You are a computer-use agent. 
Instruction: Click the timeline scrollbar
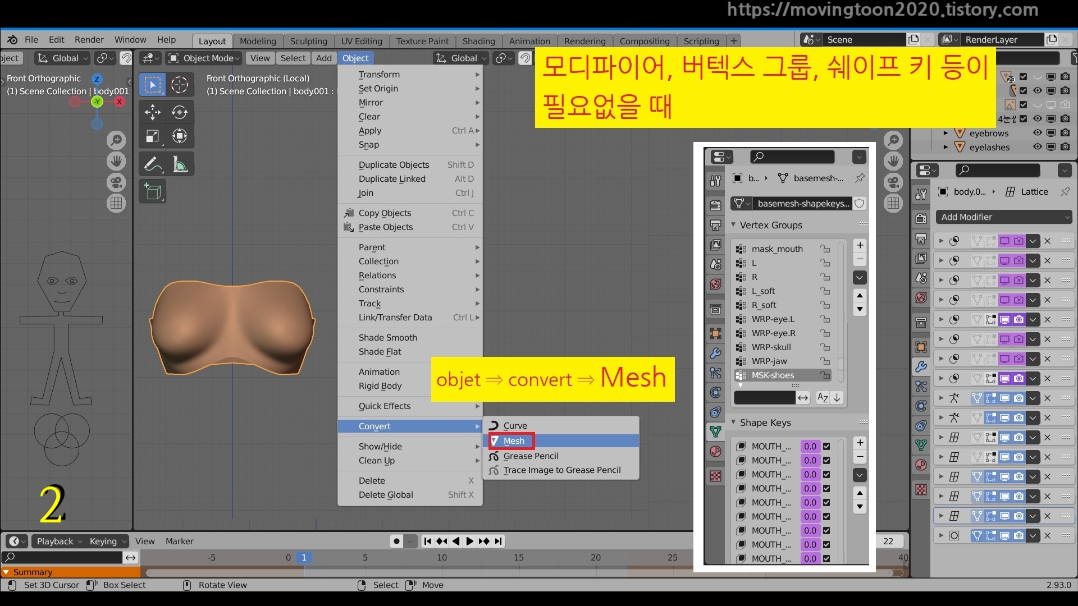click(519, 573)
